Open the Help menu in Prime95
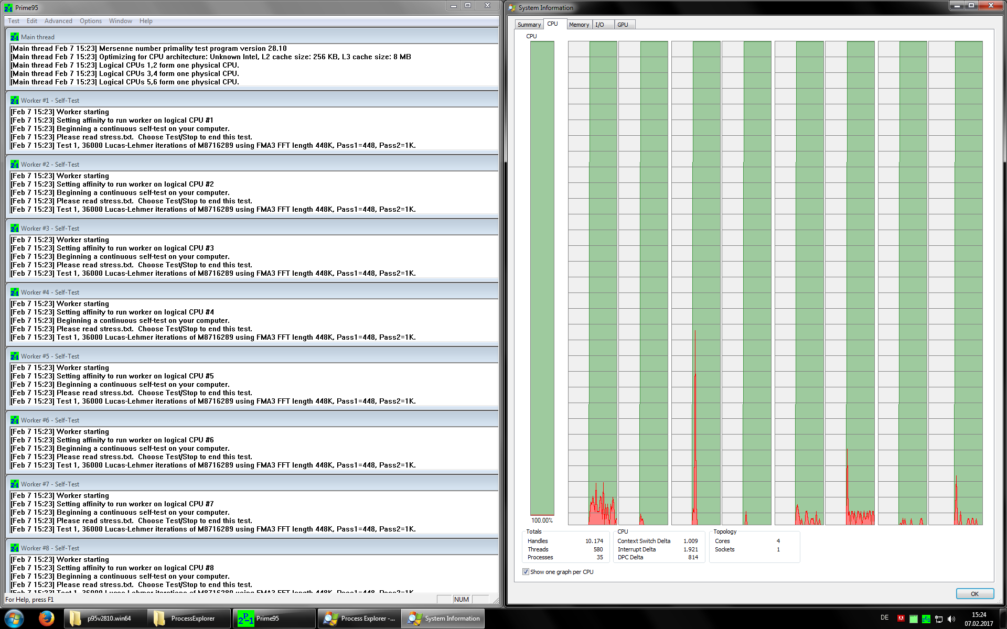The image size is (1007, 629). point(146,21)
